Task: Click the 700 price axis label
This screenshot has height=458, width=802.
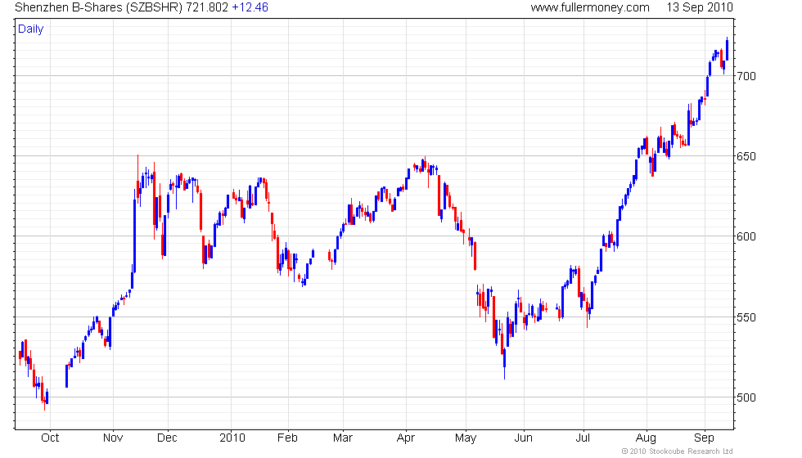Action: 746,77
